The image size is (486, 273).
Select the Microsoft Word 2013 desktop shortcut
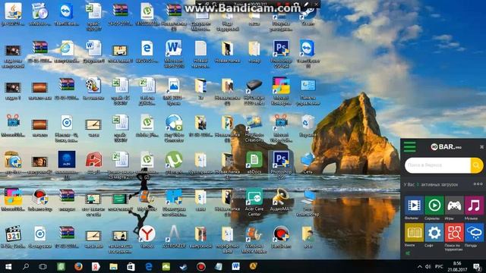coord(174,54)
